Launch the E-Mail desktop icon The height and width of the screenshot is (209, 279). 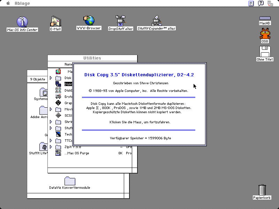55,21
